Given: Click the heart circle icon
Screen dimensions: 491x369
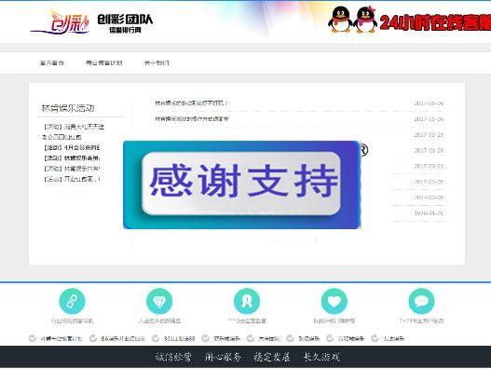Looking at the screenshot, I should coord(334,301).
